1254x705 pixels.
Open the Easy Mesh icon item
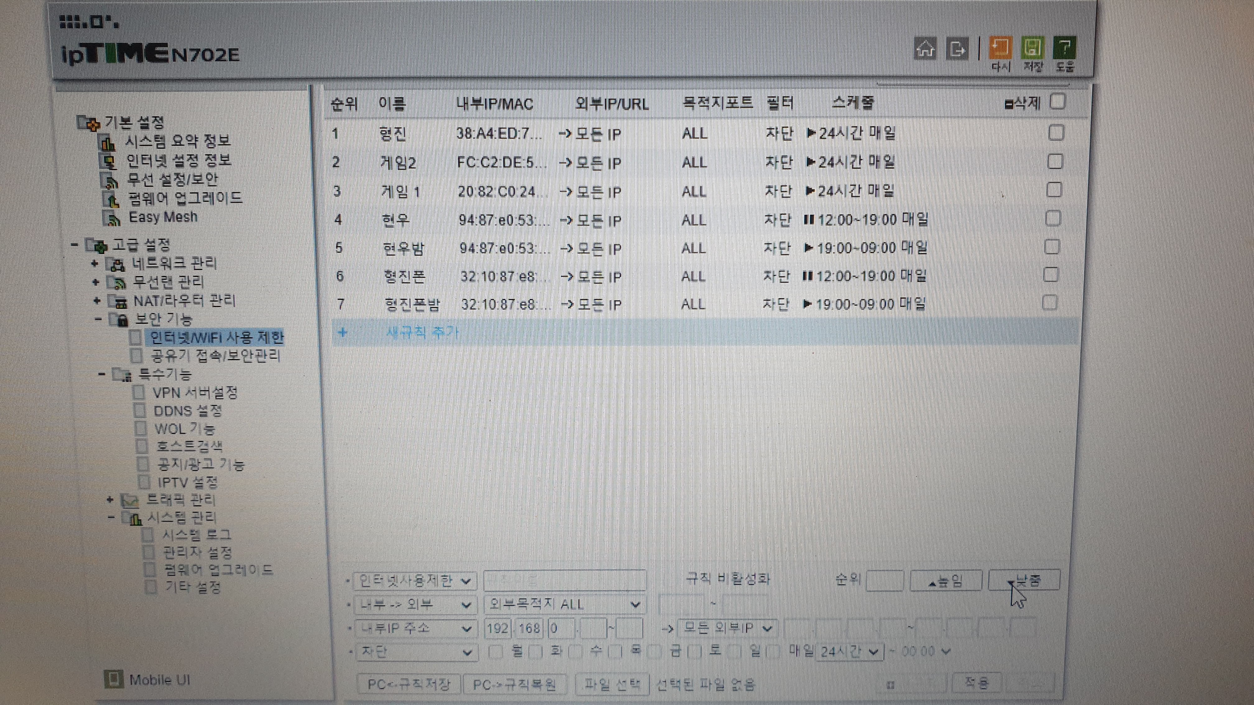click(113, 218)
